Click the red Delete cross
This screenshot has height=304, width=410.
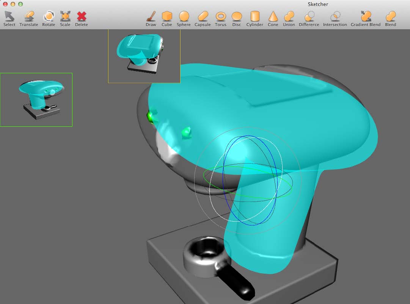point(82,19)
